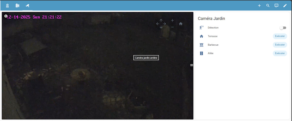292x121 pixels.
Task: Click the plus icon in header
Action: (x=259, y=6)
